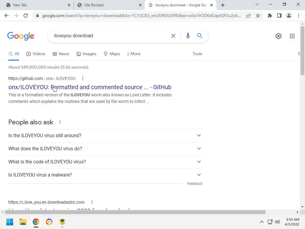Share this page icon in address bar
This screenshot has width=305, height=229.
[248, 16]
